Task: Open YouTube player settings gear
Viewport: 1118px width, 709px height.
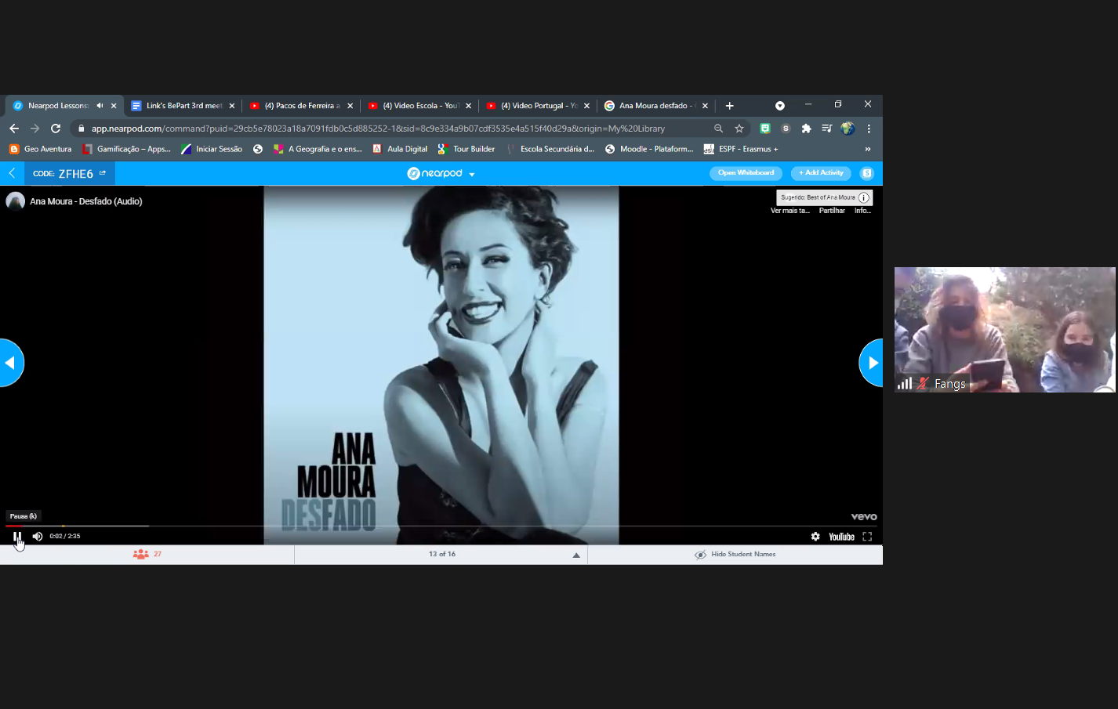Action: (815, 537)
